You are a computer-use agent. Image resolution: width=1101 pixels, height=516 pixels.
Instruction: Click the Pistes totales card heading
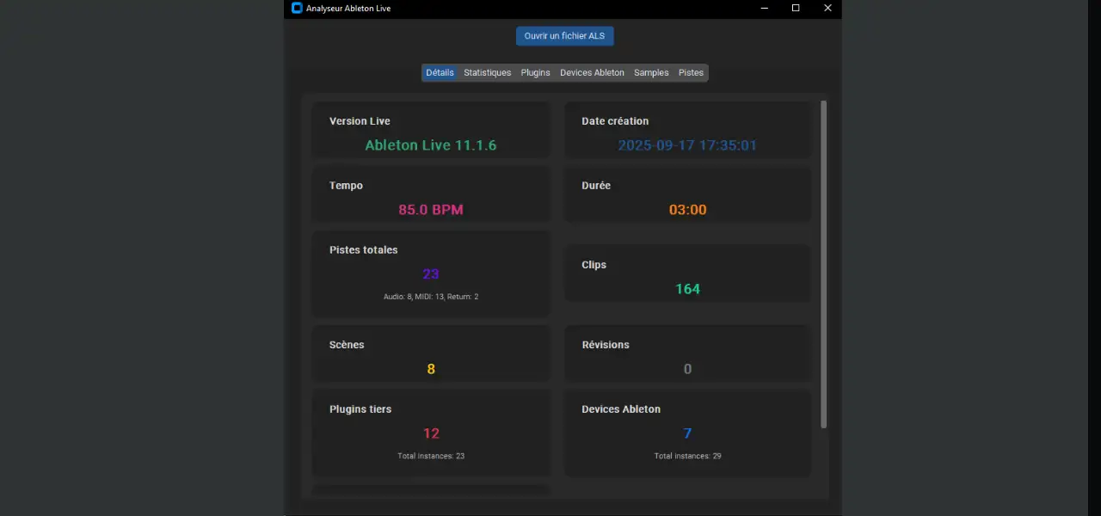click(x=364, y=250)
